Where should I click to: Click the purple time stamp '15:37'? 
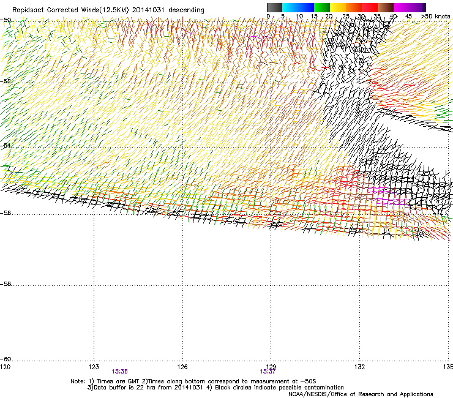(x=268, y=372)
